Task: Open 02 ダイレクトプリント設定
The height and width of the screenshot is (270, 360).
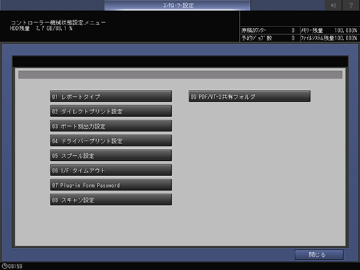Action: [x=111, y=111]
